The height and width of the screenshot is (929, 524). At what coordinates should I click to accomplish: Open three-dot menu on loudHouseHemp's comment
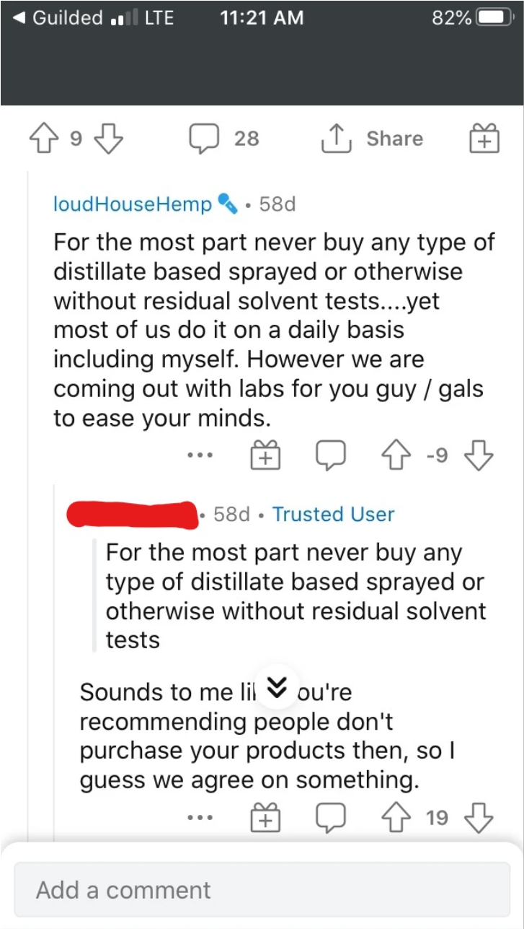pos(198,456)
